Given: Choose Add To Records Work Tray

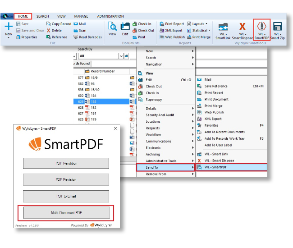Looking at the screenshot, I should point(231,138).
